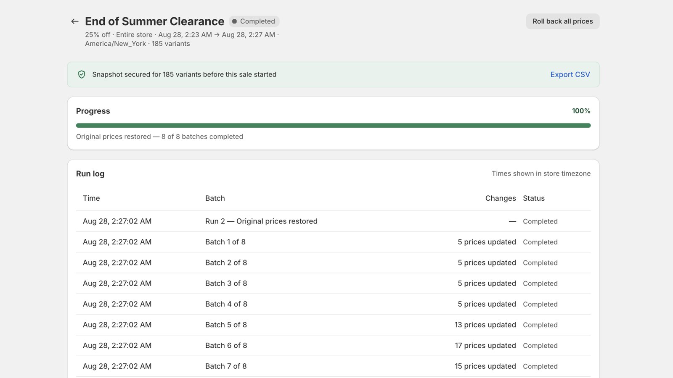The image size is (673, 378).
Task: Select the 'Batch 4 of 8' row
Action: 333,304
